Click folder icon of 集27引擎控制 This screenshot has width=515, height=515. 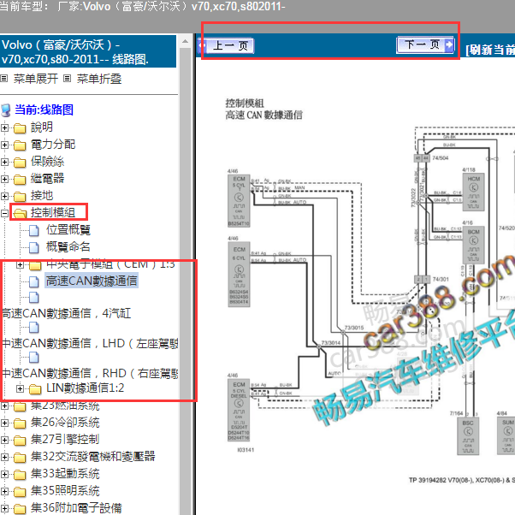(x=20, y=441)
